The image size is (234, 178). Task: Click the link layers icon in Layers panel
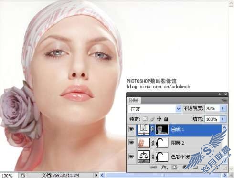click(x=153, y=167)
